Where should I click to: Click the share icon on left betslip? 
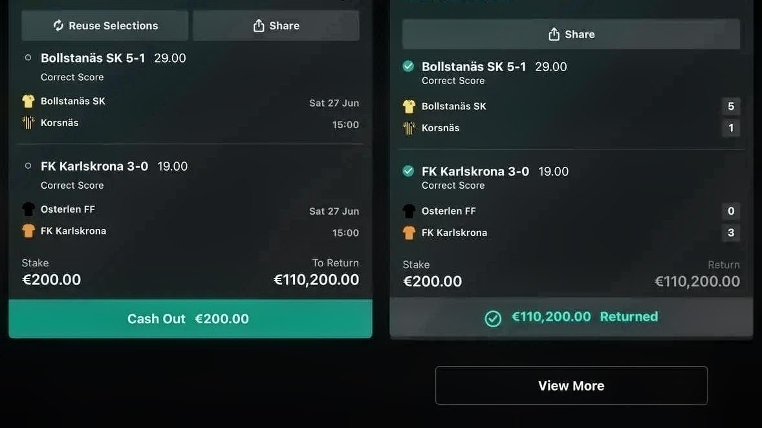(259, 25)
